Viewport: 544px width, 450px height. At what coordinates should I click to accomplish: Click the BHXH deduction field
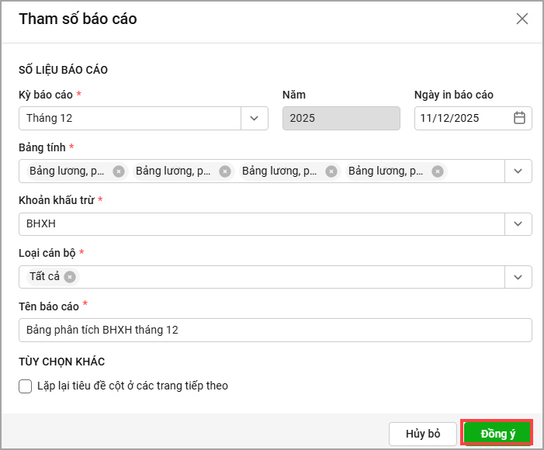(x=261, y=224)
